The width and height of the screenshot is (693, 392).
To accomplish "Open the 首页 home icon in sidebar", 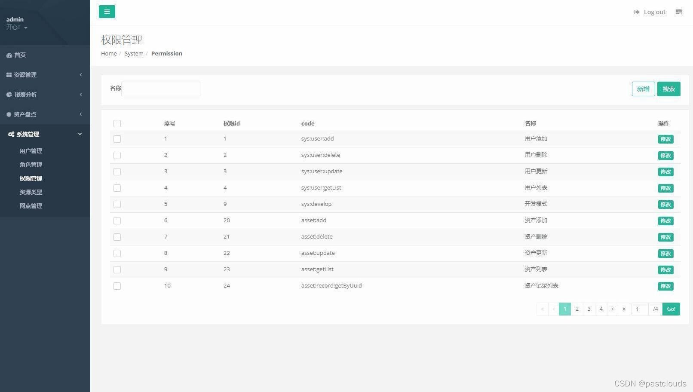I will point(9,55).
